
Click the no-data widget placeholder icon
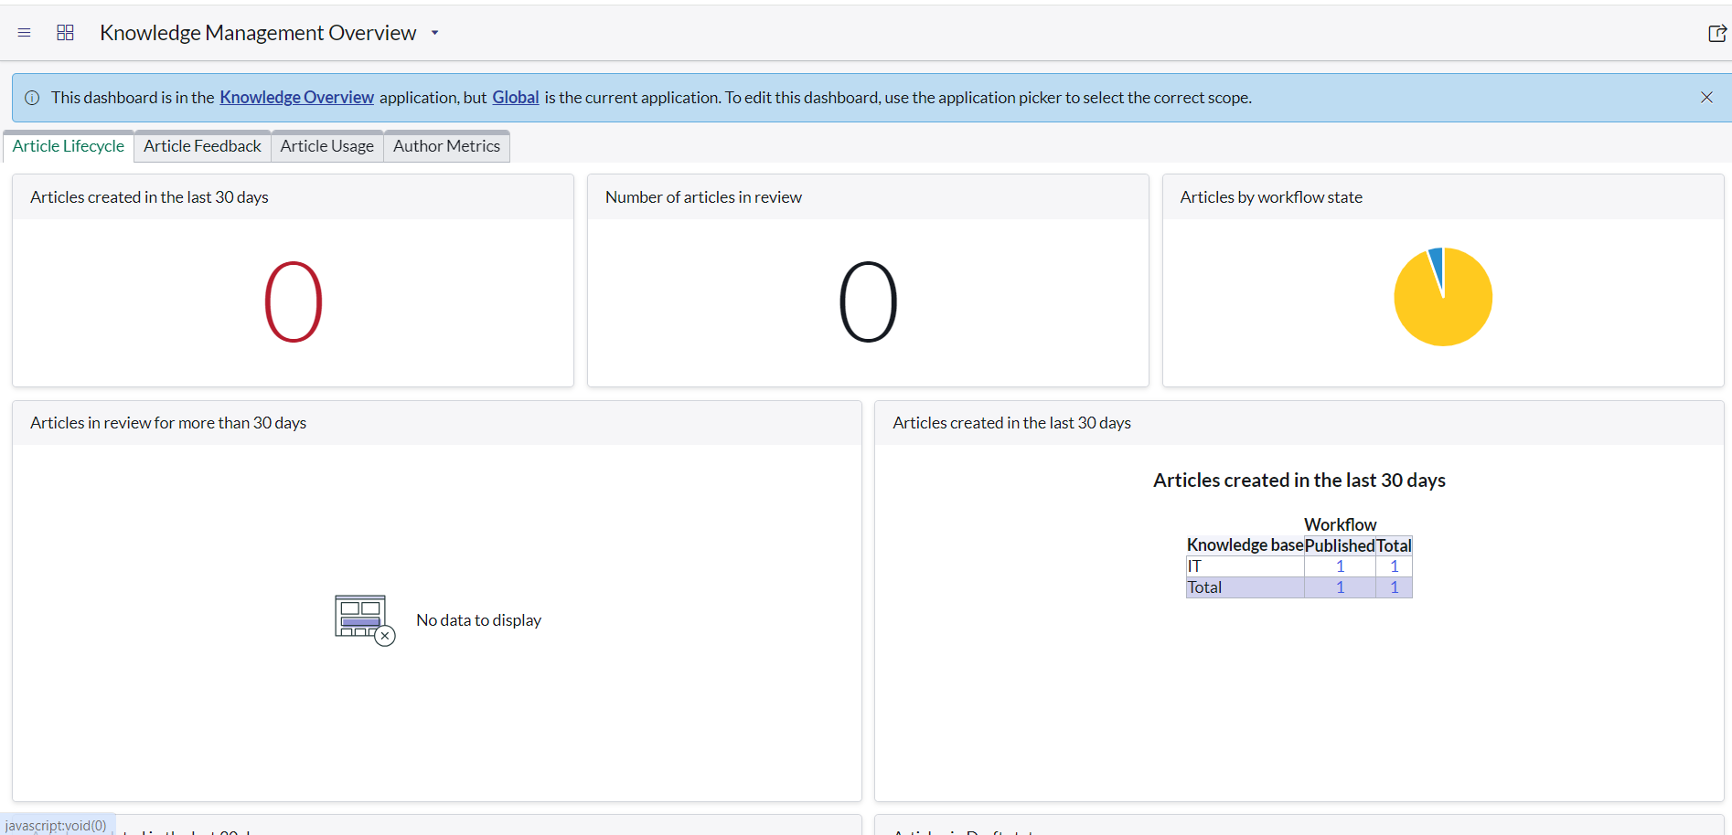click(x=362, y=618)
